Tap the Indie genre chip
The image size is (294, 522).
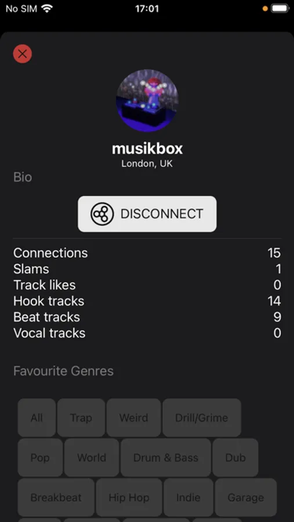pyautogui.click(x=188, y=498)
